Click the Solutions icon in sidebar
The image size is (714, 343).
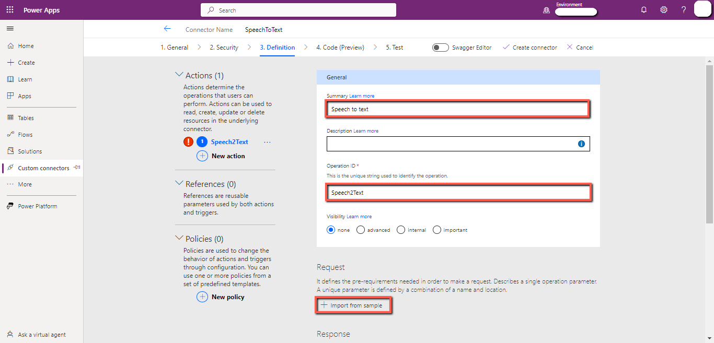click(x=10, y=151)
